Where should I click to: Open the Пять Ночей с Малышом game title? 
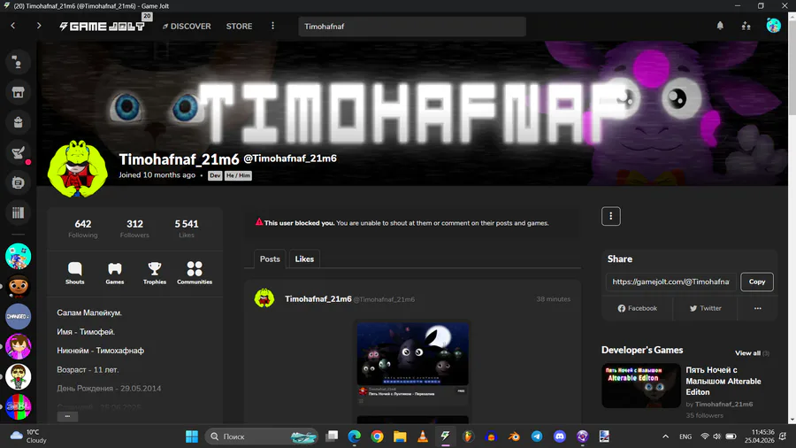coord(723,381)
